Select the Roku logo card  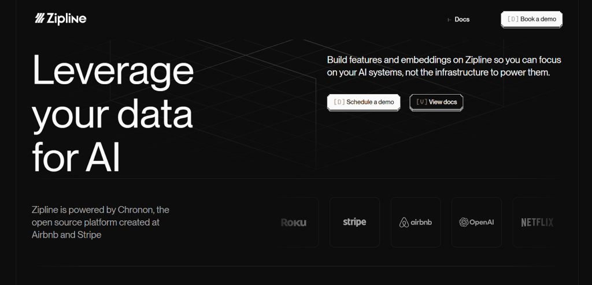tap(294, 223)
